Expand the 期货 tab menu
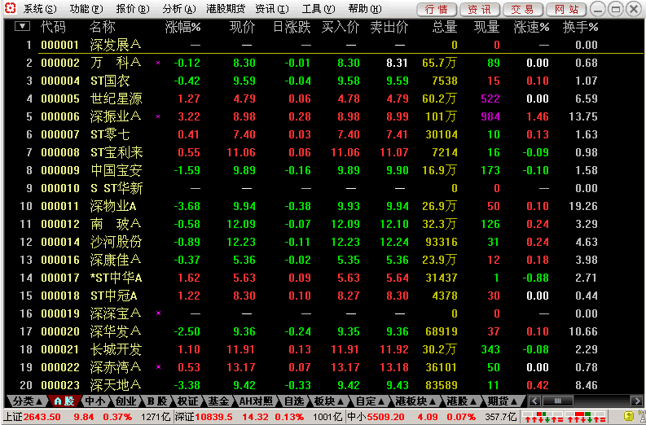646x425 pixels. coord(503,401)
